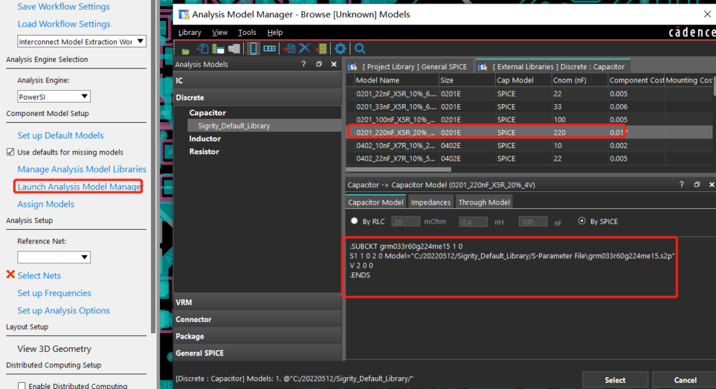Click the magnifier search icon in toolbar
This screenshot has height=389, width=716.
click(360, 48)
